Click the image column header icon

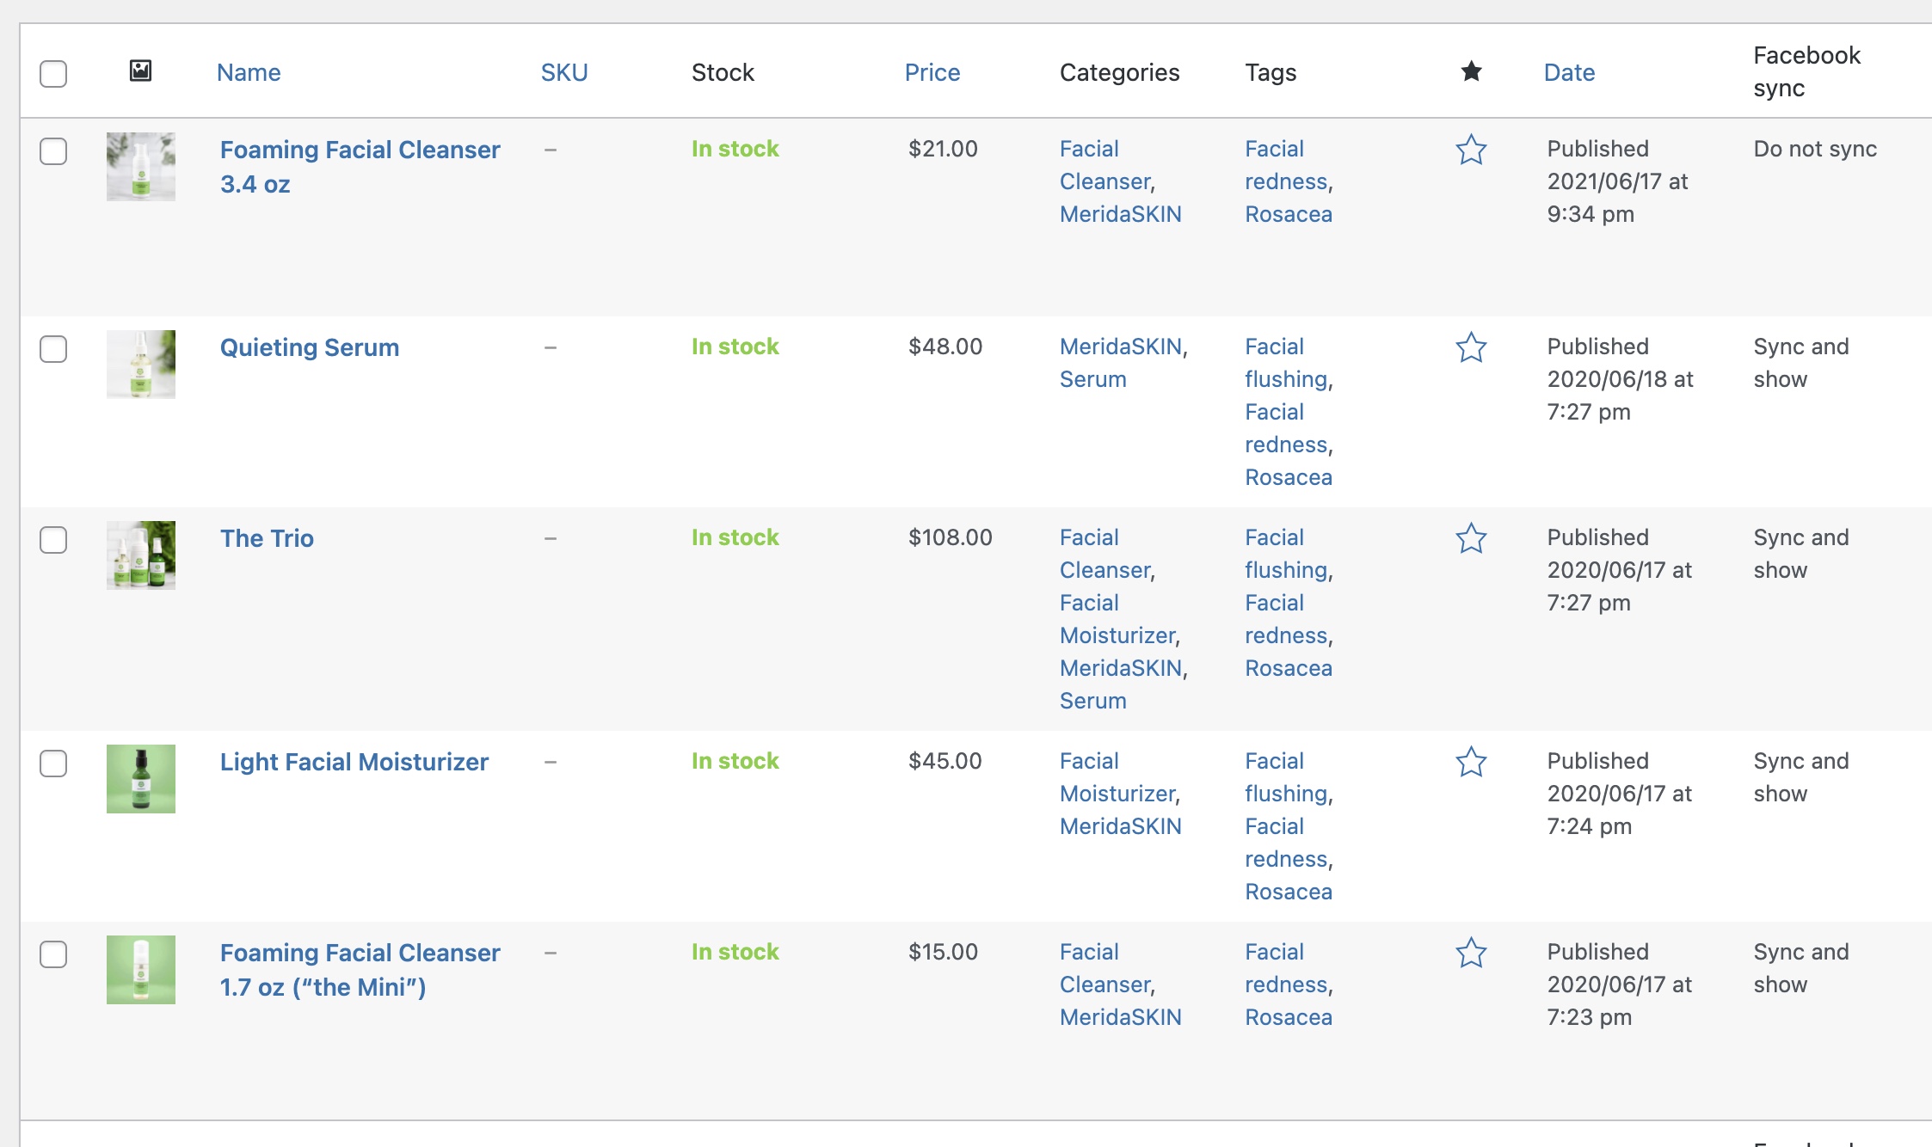coord(140,71)
